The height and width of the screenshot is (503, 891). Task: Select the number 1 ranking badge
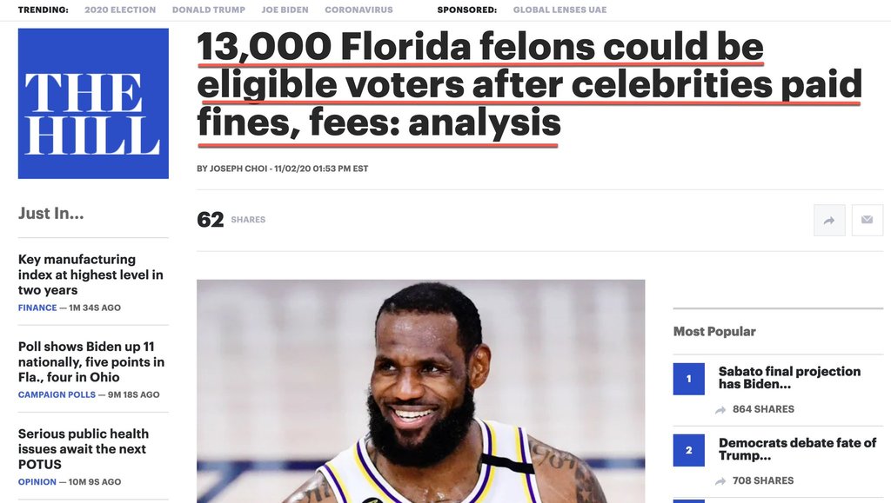[689, 379]
